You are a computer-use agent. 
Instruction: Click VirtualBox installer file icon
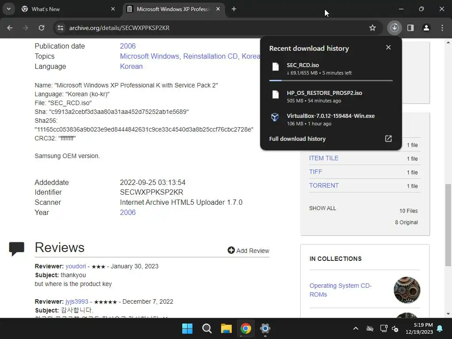pyautogui.click(x=275, y=117)
